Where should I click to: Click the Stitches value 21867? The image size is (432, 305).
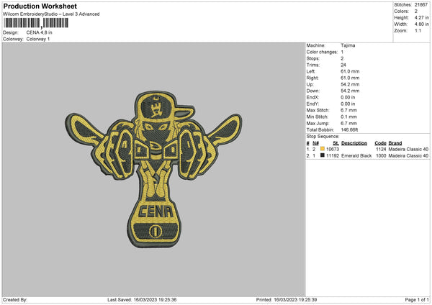point(421,5)
